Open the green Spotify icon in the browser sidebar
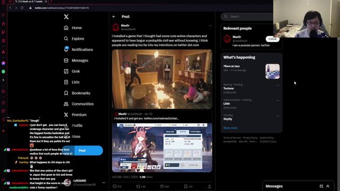 point(3,72)
